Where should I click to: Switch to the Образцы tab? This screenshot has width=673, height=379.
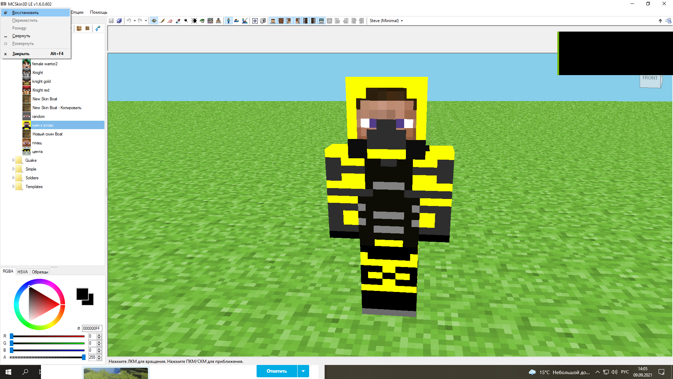click(x=40, y=272)
